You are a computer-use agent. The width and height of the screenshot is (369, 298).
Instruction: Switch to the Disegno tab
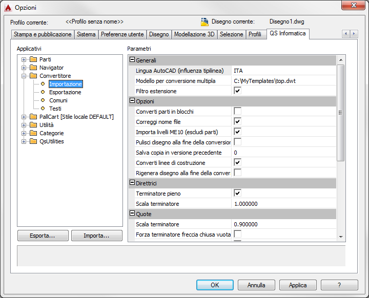[x=159, y=34]
